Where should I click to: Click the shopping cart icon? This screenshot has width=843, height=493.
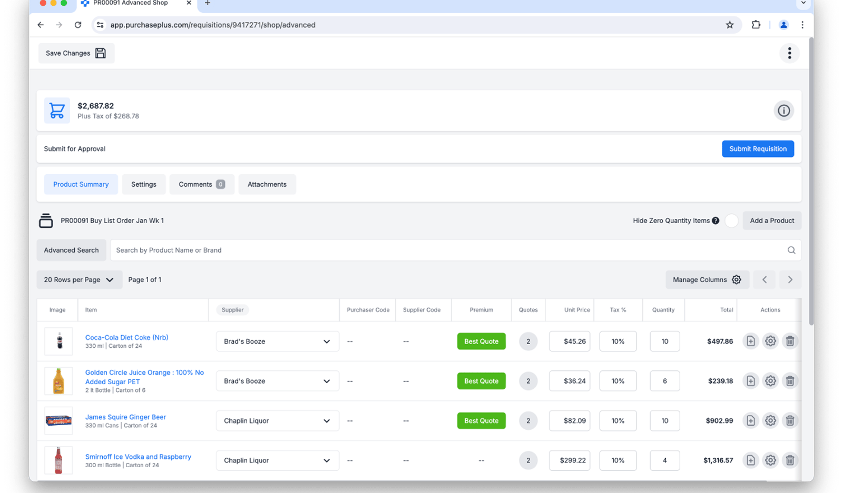[57, 110]
